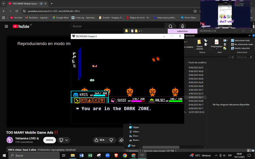
Task: Click Susie's portrait icon in the party bar
Action: point(113,101)
